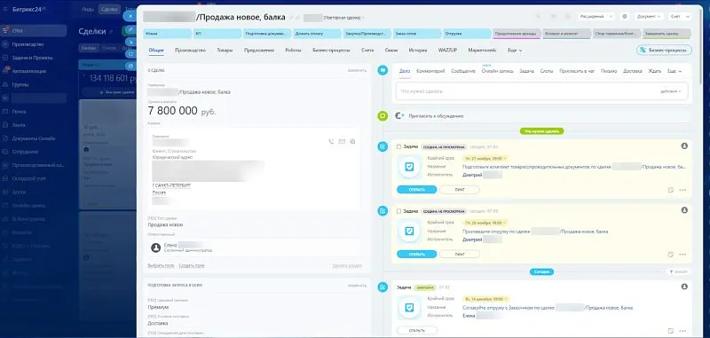The width and height of the screenshot is (710, 338).
Task: Click timeline marker of Произведите отгрузку task
Action: tap(383, 211)
